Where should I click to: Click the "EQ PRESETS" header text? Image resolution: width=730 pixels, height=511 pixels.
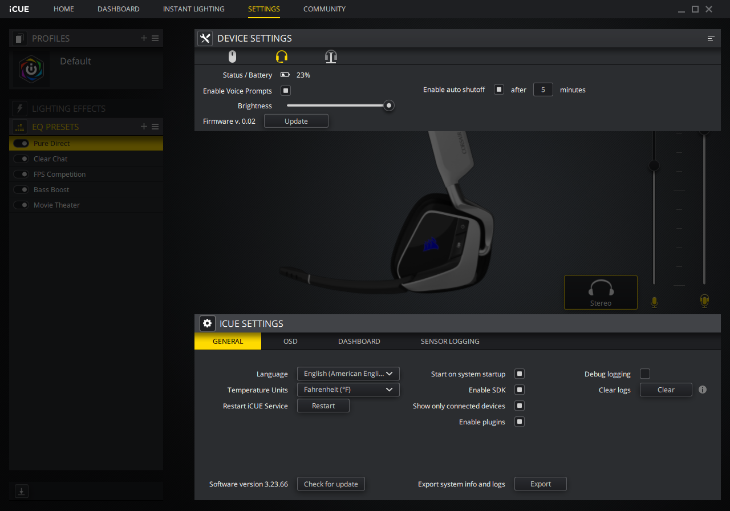coord(55,127)
